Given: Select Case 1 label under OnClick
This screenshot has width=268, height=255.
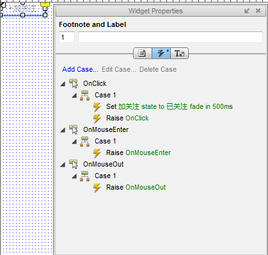Looking at the screenshot, I should [x=106, y=95].
